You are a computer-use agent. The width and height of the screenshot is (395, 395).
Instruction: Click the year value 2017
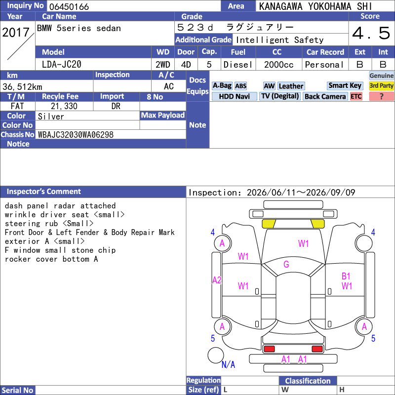coord(16,33)
